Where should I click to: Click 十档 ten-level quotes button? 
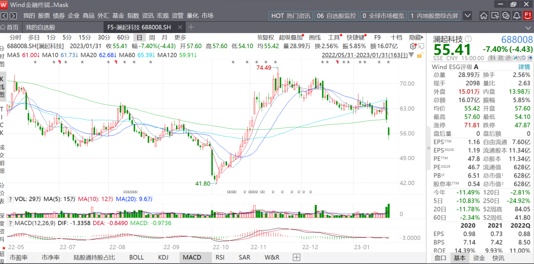coord(396,38)
